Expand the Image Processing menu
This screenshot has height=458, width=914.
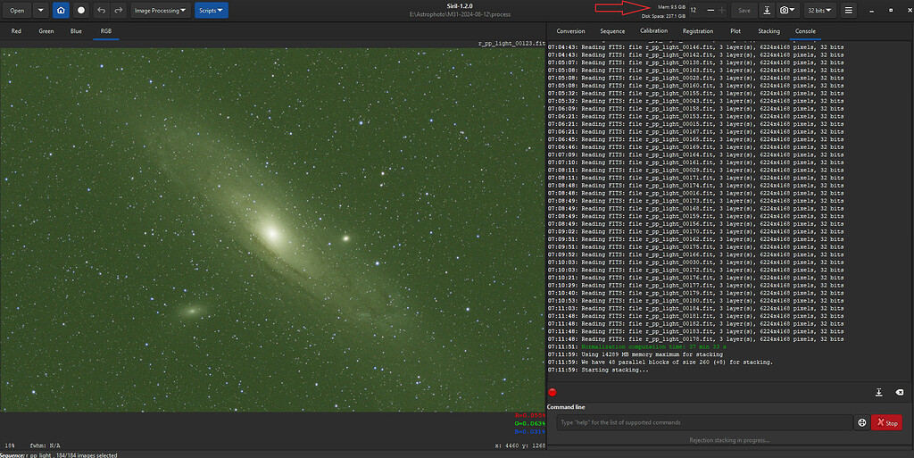point(161,10)
